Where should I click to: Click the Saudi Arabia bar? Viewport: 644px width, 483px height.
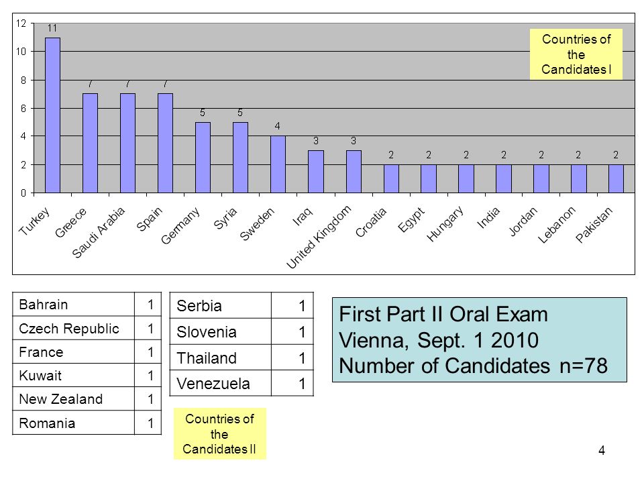coord(127,143)
